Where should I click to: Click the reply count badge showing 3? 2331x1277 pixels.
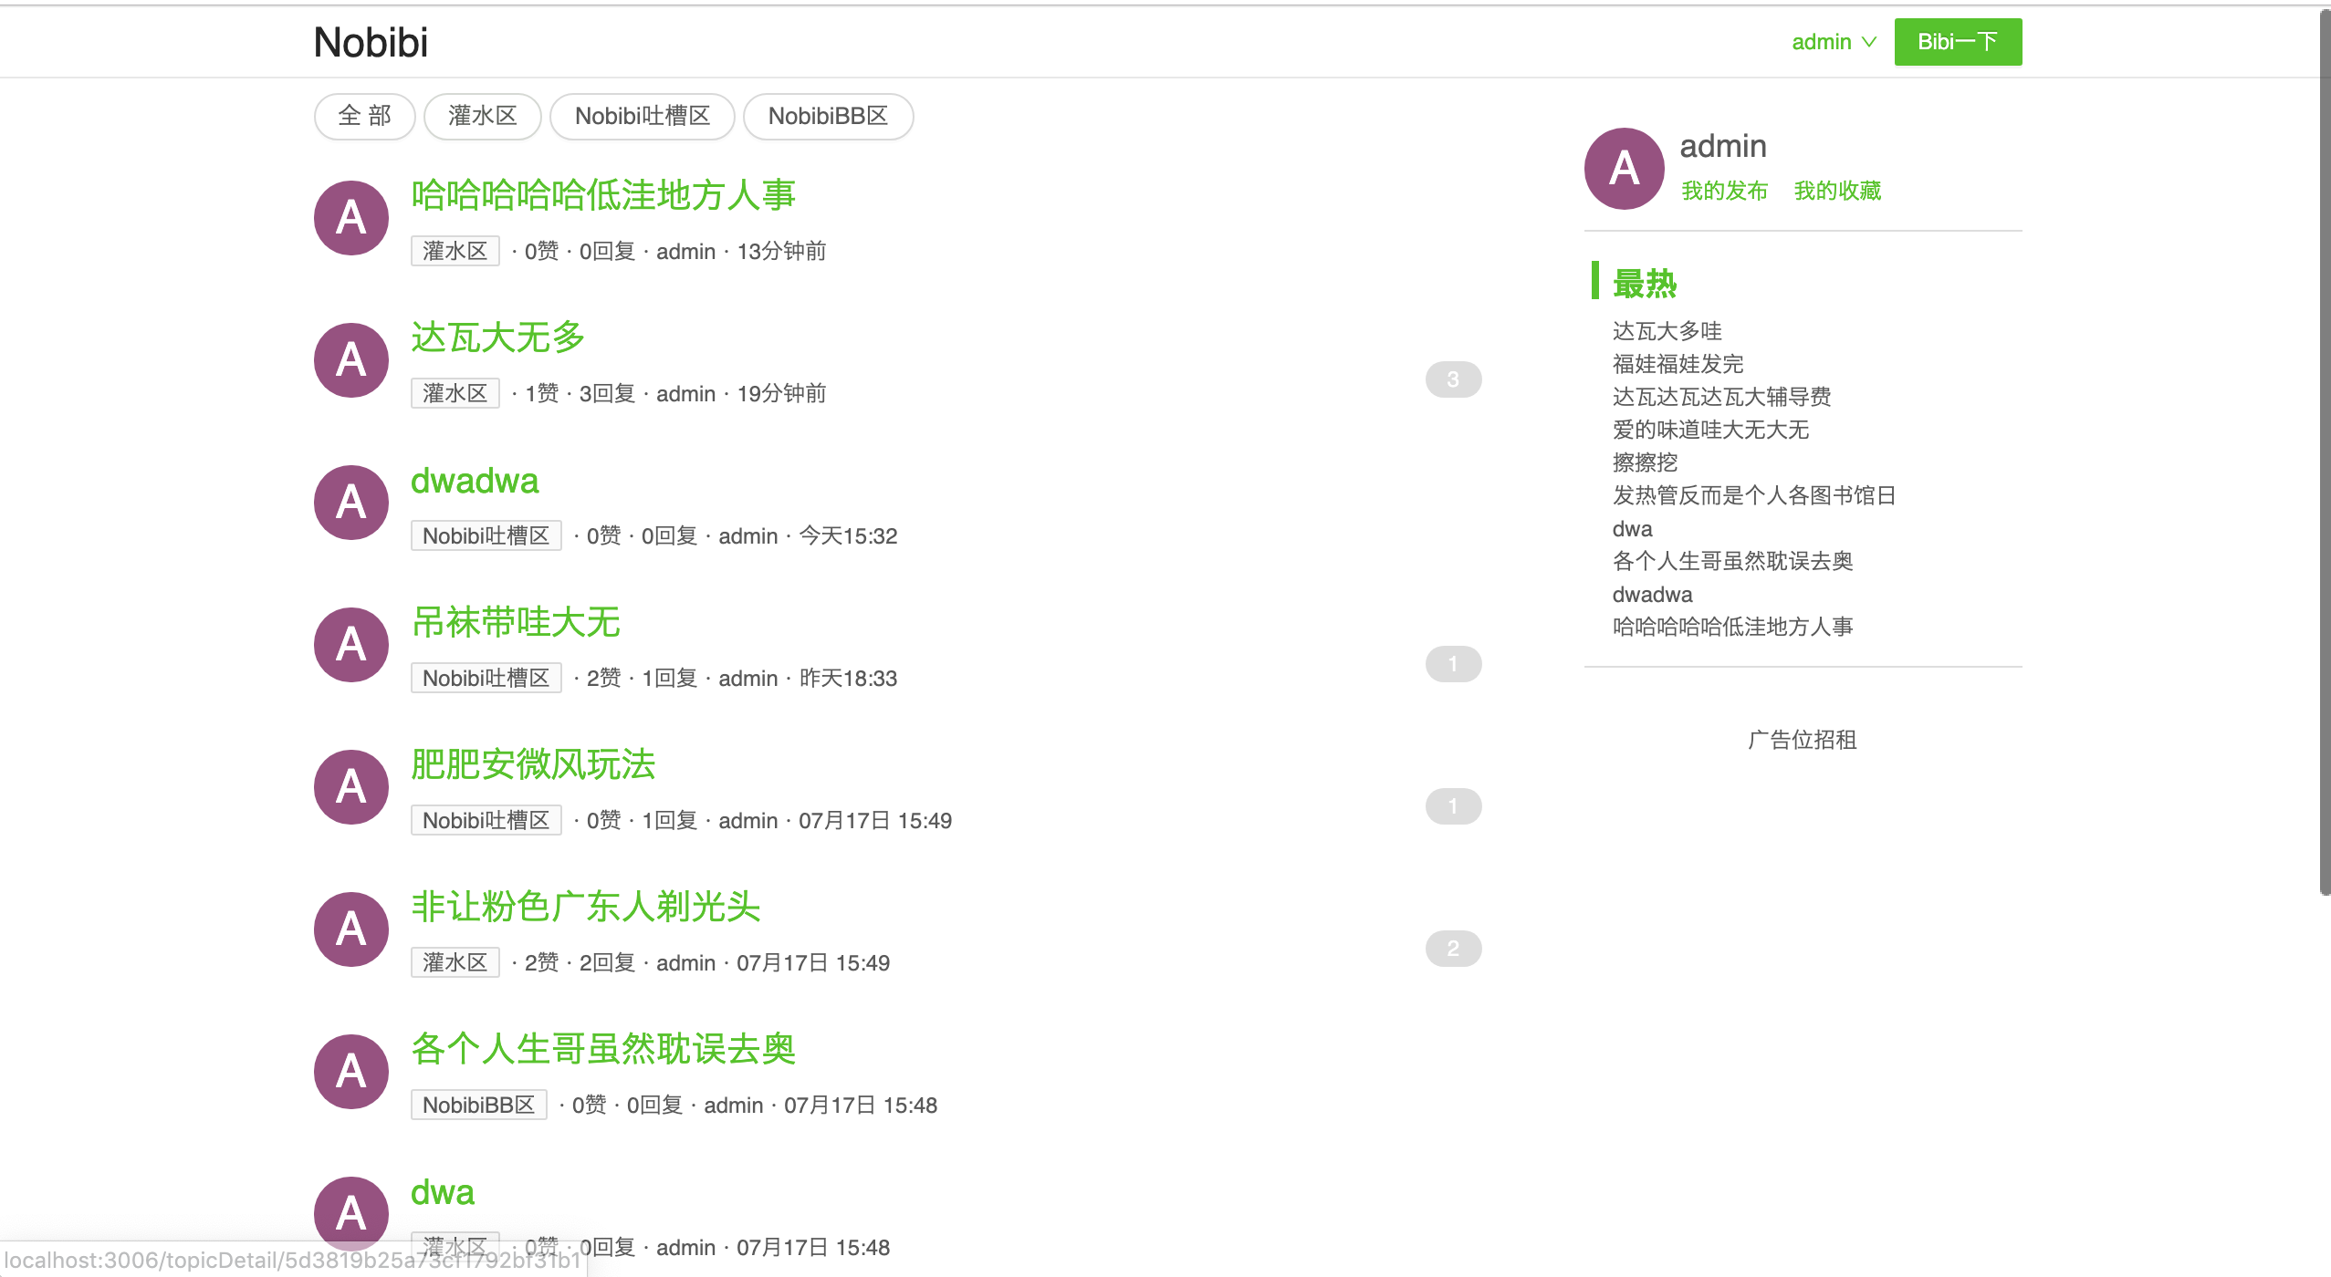point(1453,379)
